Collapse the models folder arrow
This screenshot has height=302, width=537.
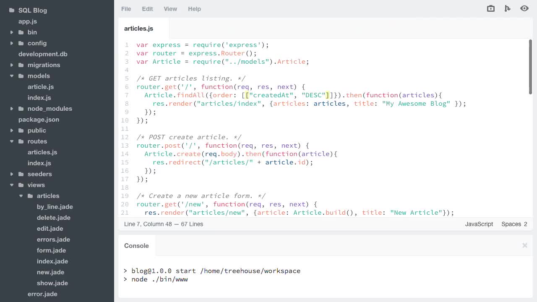[x=12, y=76]
